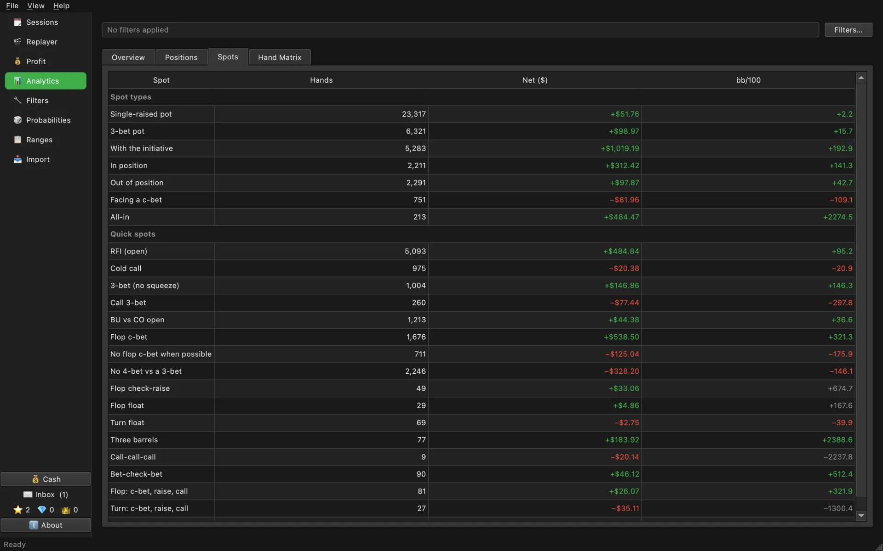The width and height of the screenshot is (883, 551).
Task: Select the RFI (open) row
Action: pos(482,251)
